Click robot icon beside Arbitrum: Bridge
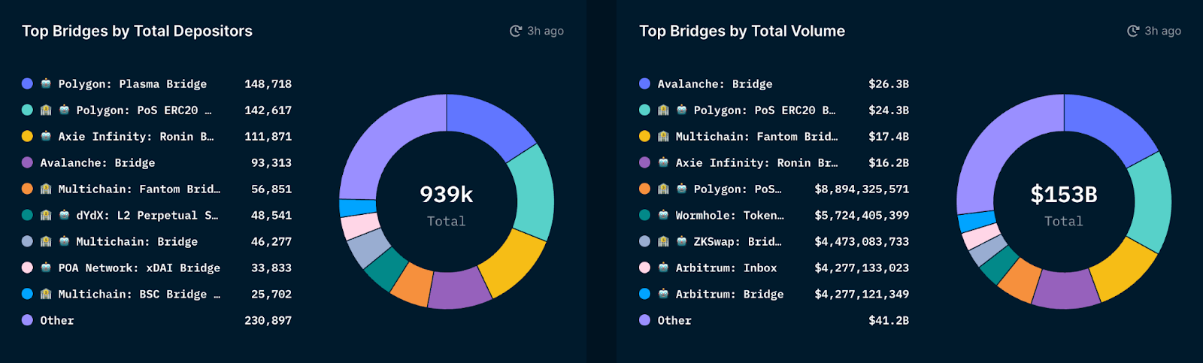The width and height of the screenshot is (1203, 363). pos(663,294)
